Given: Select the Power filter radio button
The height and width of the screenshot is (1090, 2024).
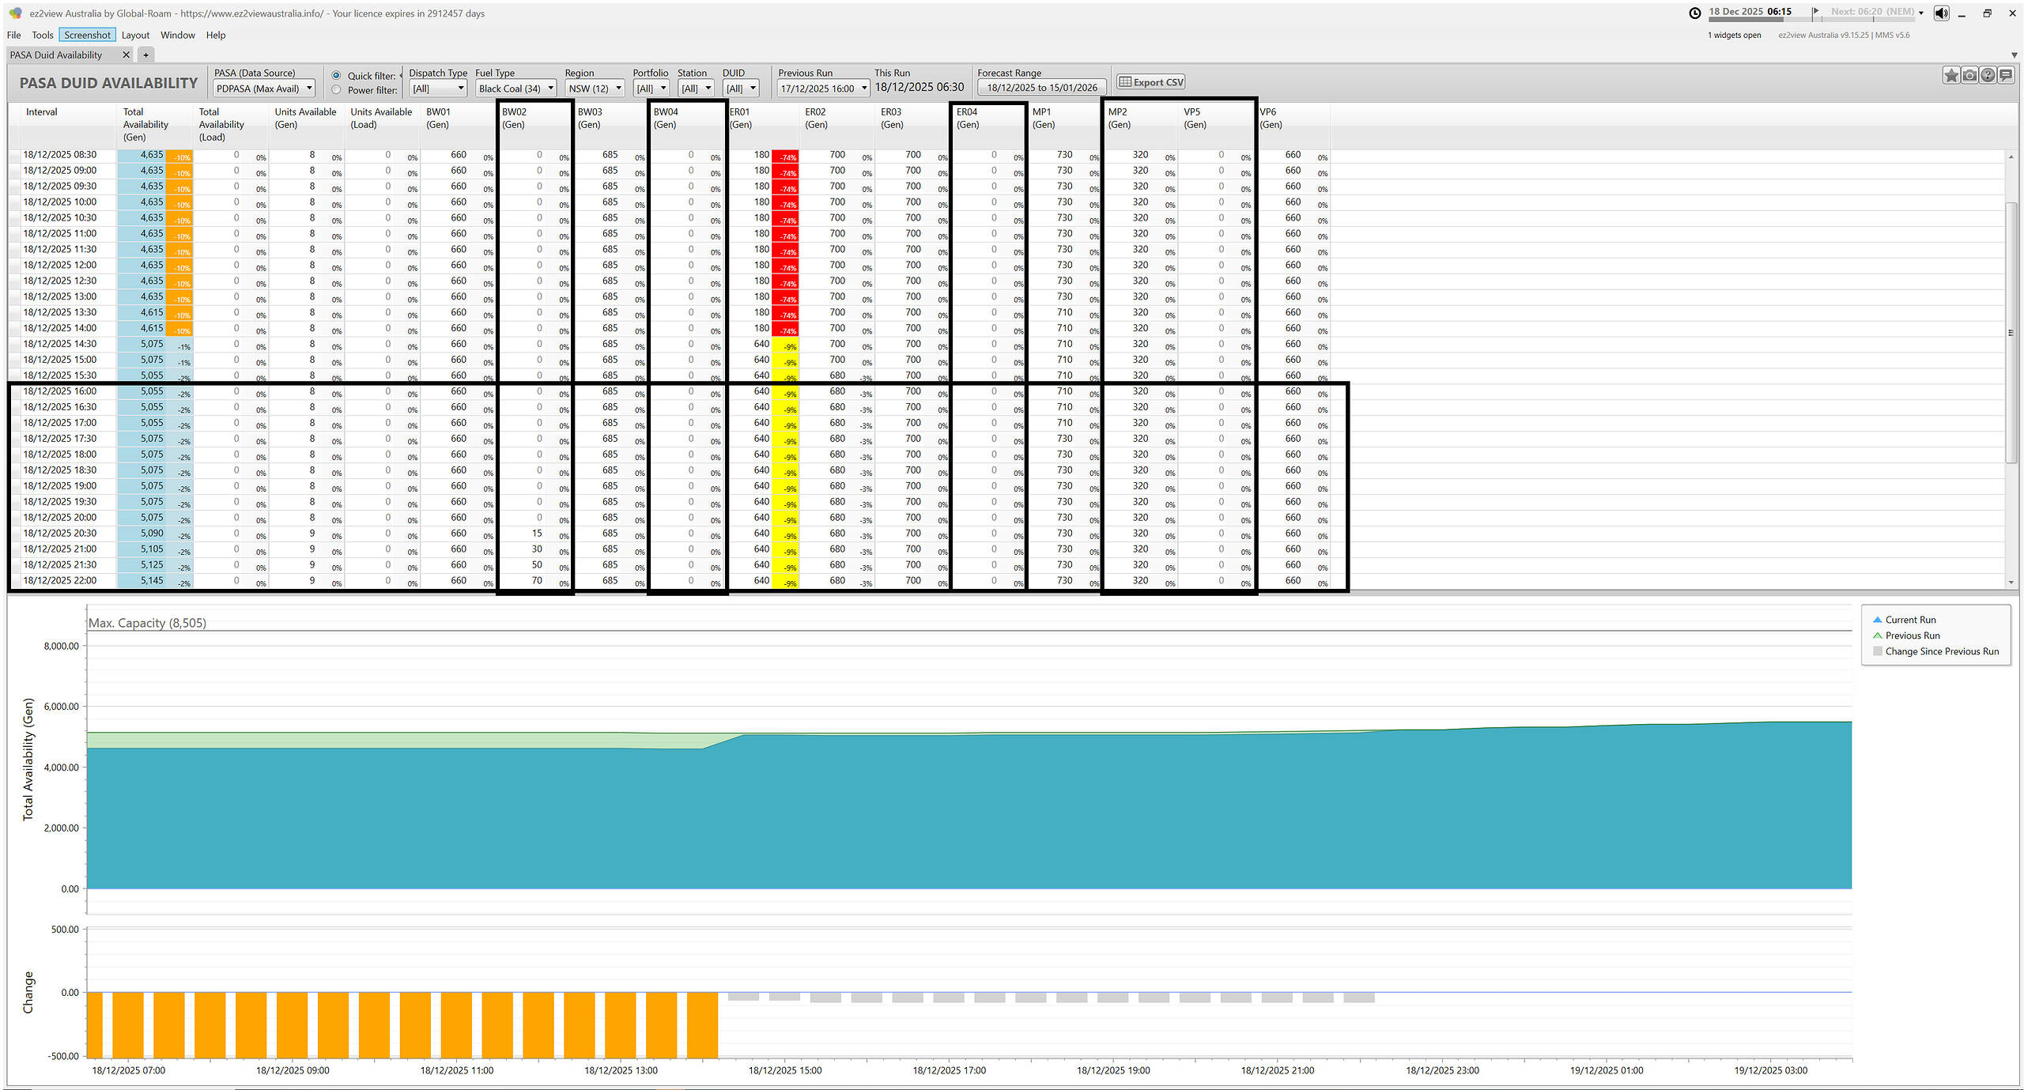Looking at the screenshot, I should tap(337, 90).
